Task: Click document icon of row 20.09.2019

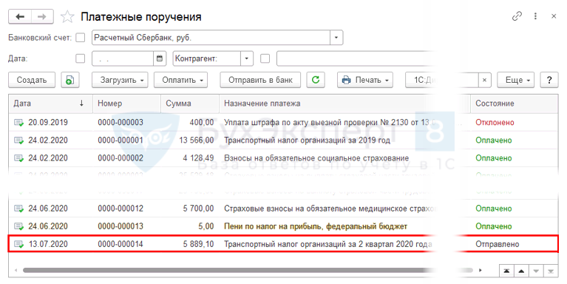Action: pyautogui.click(x=18, y=123)
